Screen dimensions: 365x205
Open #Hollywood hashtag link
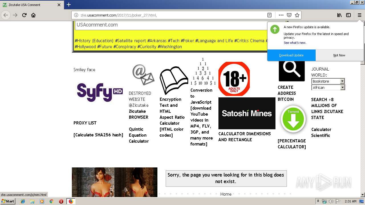[x=85, y=47]
